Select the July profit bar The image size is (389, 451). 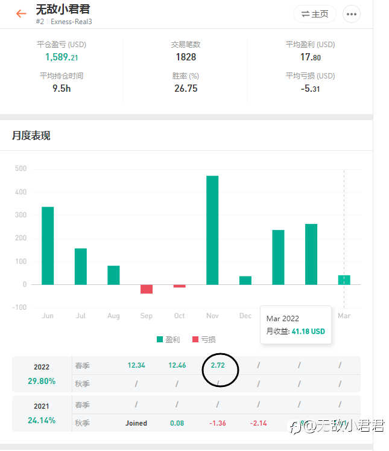coord(81,266)
